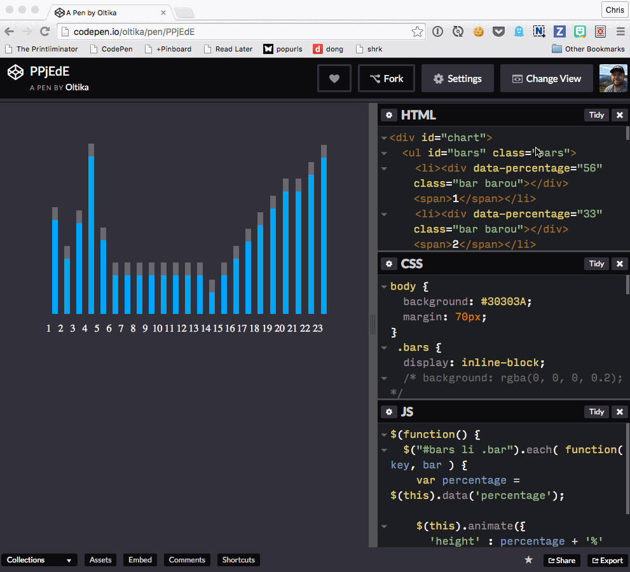The width and height of the screenshot is (630, 572).
Task: Open the user avatar profile
Action: 613,78
